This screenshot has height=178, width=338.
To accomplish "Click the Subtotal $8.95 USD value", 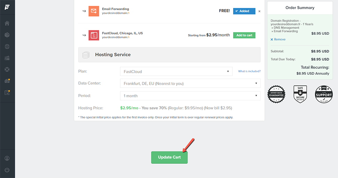I will pos(320,51).
